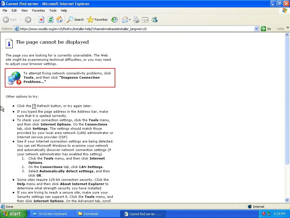Open the Tools menu

pos(53,11)
